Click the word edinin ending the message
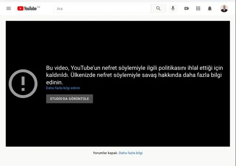Viewport: 236px width, 166px height. click(x=54, y=82)
